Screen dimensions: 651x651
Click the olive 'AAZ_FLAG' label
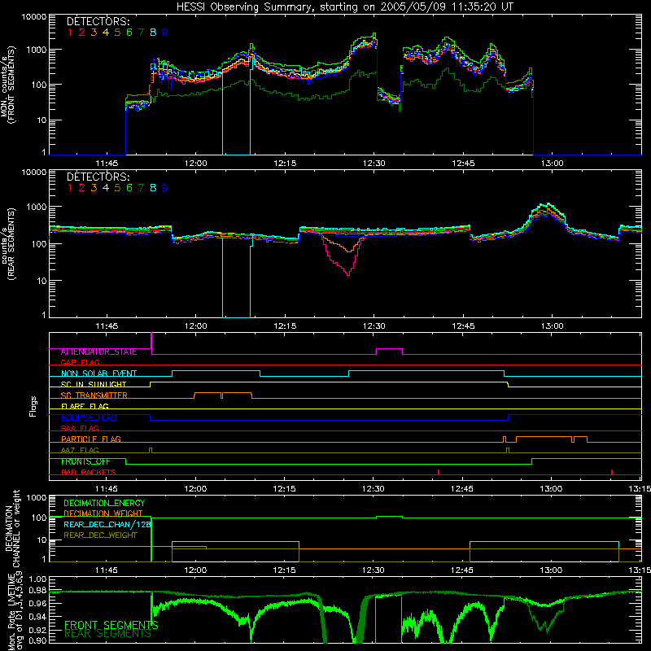tap(80, 451)
